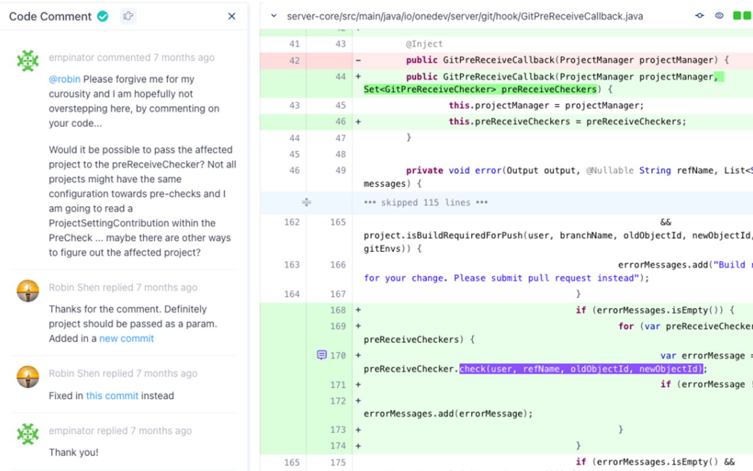Image resolution: width=753 pixels, height=471 pixels.
Task: Click 'empinator commented 7 months ago' text
Action: click(132, 58)
